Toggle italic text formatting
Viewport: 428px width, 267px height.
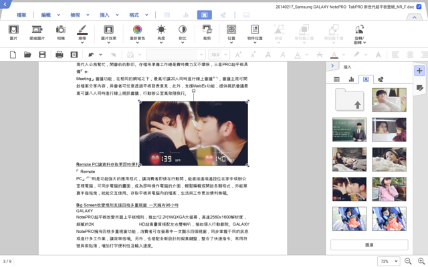pyautogui.click(x=283, y=55)
